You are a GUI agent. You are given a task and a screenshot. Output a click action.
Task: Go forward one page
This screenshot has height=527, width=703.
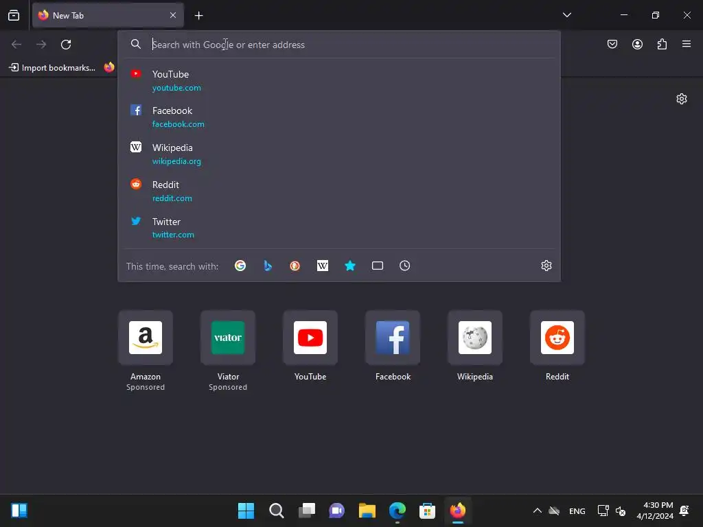click(x=41, y=45)
